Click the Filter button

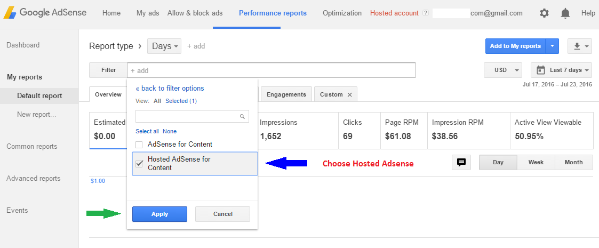click(x=108, y=70)
